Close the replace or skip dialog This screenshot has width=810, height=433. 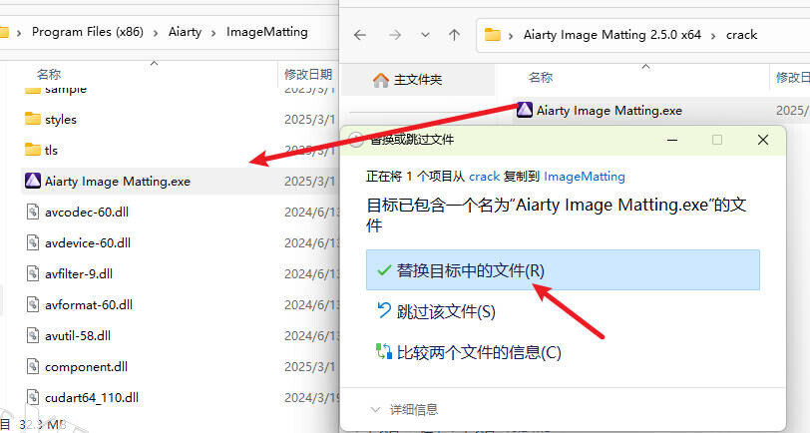click(x=763, y=140)
